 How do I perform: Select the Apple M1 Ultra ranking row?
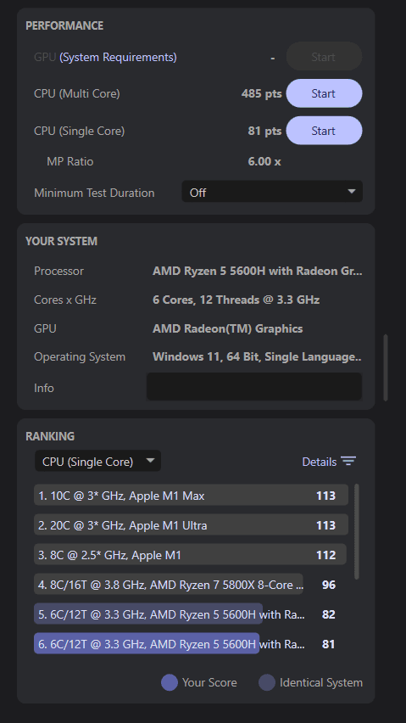coord(191,525)
